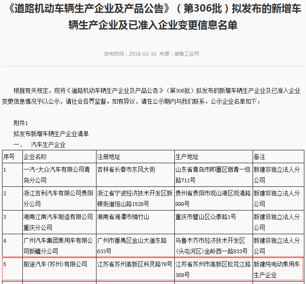Click the cell 重庆市璧山区众泰路1号
306x284 pixels.
(x=214, y=222)
